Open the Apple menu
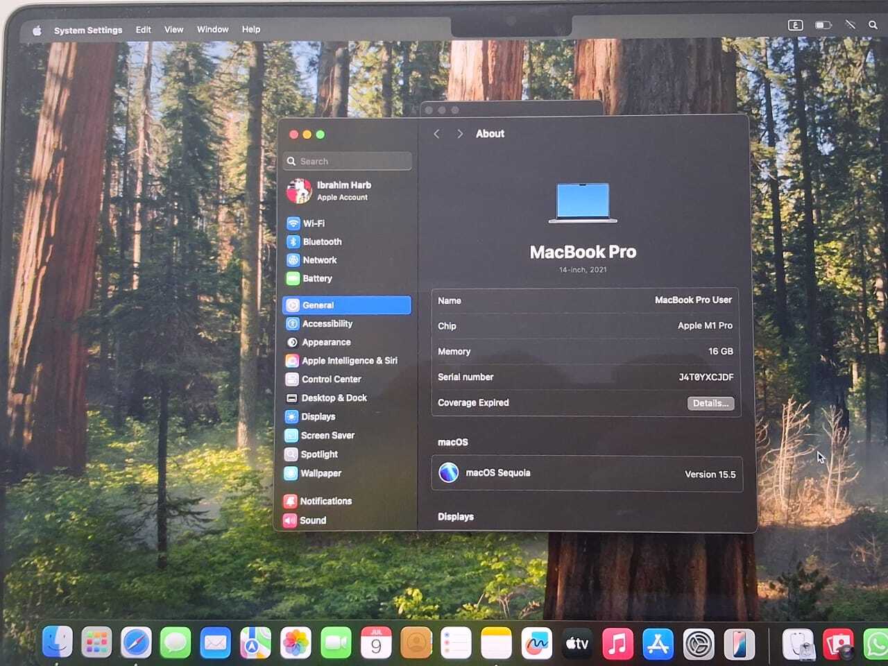The height and width of the screenshot is (666, 888). (37, 30)
